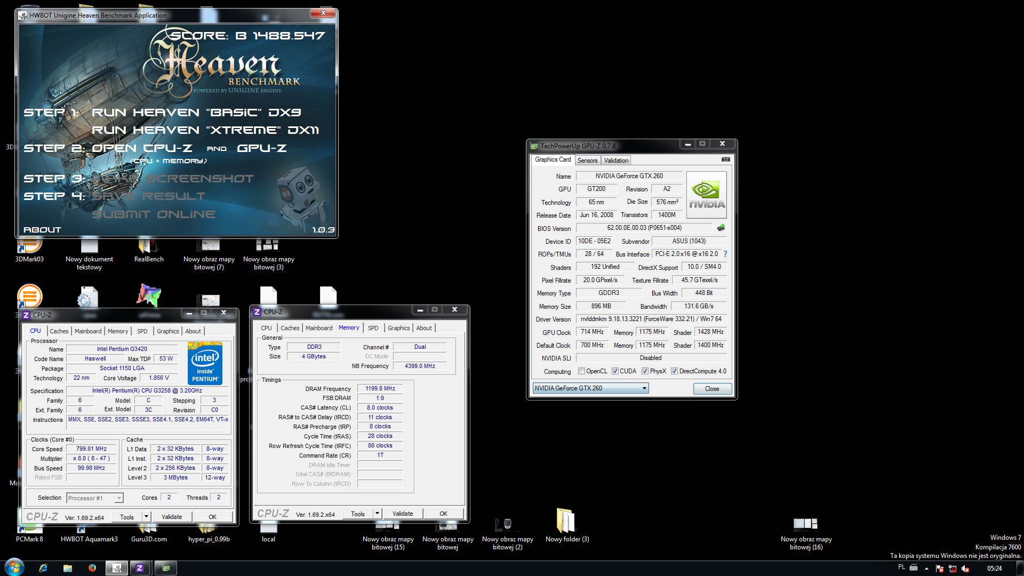This screenshot has width=1024, height=576.
Task: Select the Nowy dokument tekstowy desktop icon
Action: click(89, 255)
